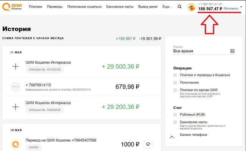Click the scroll-to-top arrow button

[172, 137]
